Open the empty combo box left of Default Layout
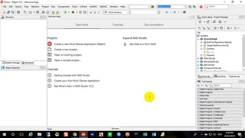245x138 pixels. click(139, 7)
